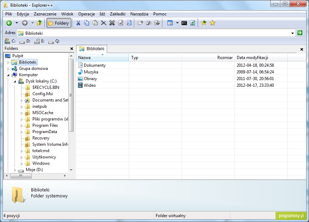Click the Refresh toolbar icon
Screen dimensions: 309x222
(192, 23)
